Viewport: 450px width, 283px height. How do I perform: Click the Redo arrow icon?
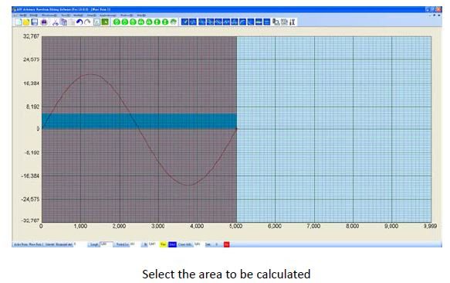click(87, 22)
